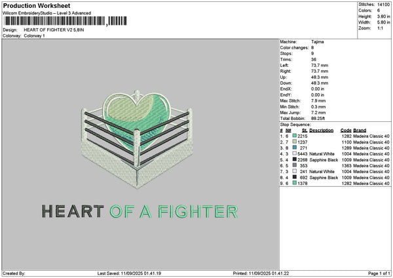Screen dimensions: 393x278
Task: Click the teal swatch in stop row 1
Action: (x=295, y=136)
